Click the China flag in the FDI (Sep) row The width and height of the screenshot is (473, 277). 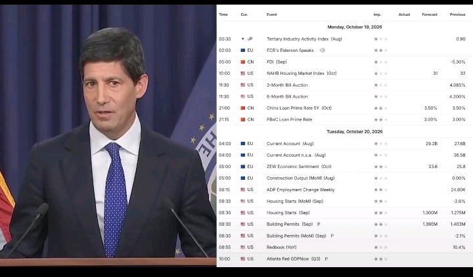point(243,62)
